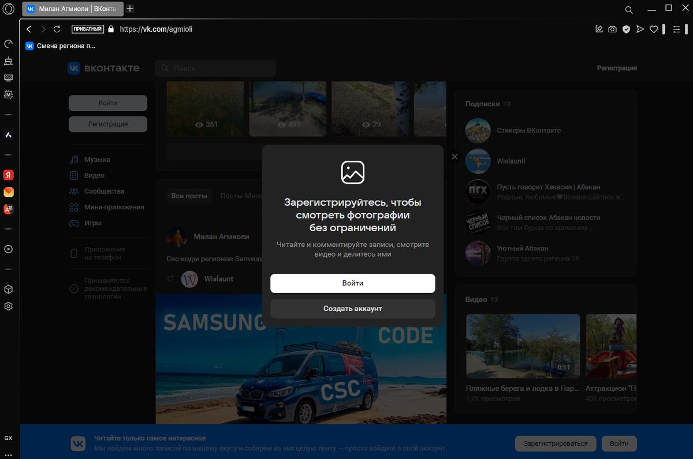The image size is (693, 459).
Task: Play the Пляжные берега и лодка video thumbnail
Action: [x=523, y=346]
